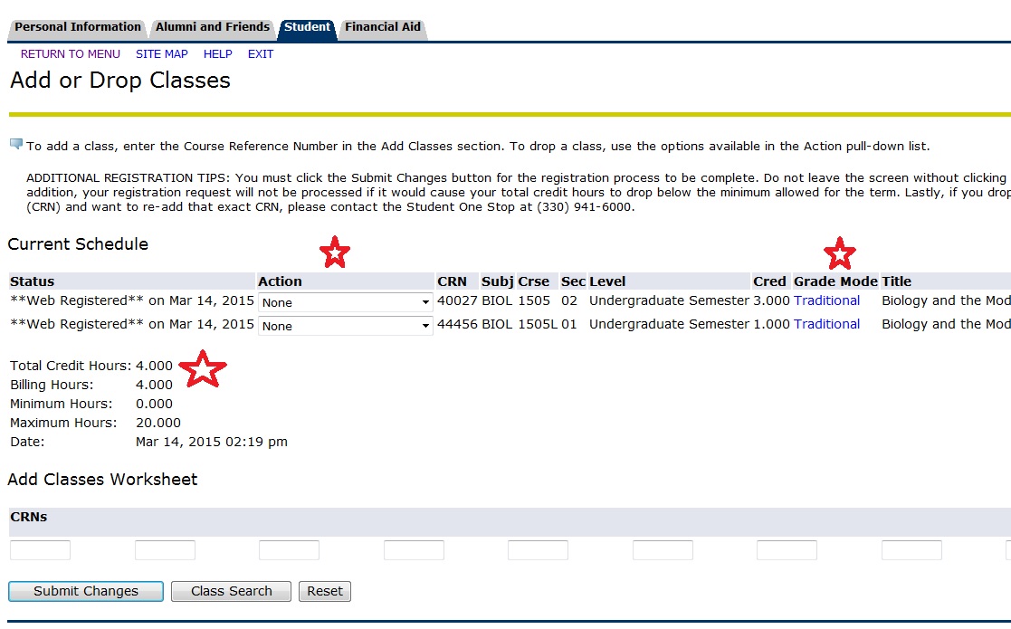This screenshot has width=1011, height=629.
Task: Click RETURN TO MENU link
Action: tap(70, 53)
